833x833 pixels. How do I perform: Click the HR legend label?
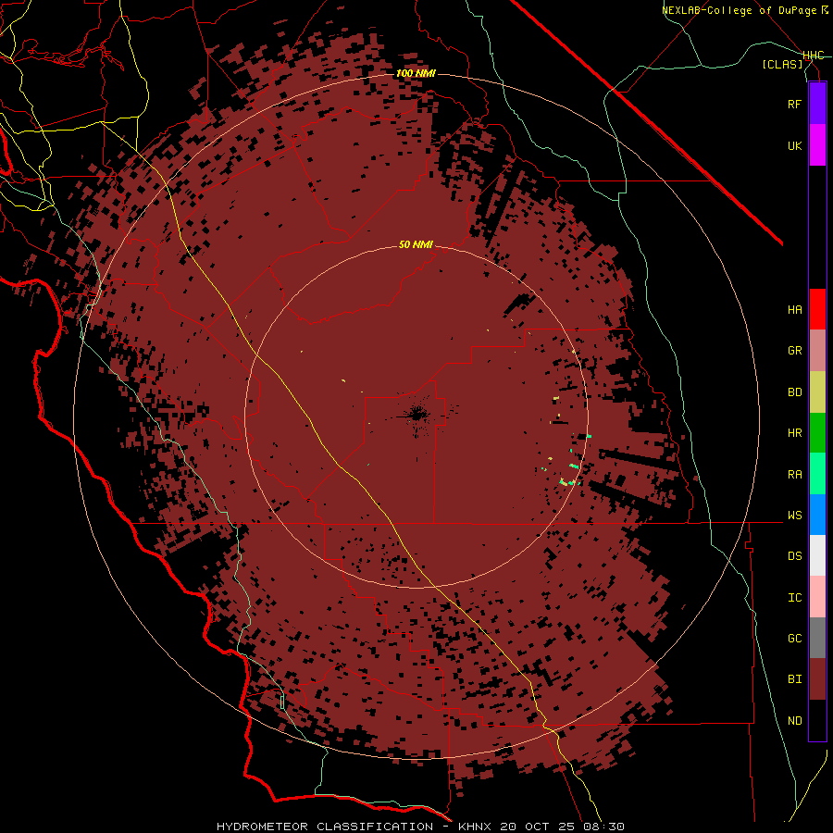click(x=794, y=433)
